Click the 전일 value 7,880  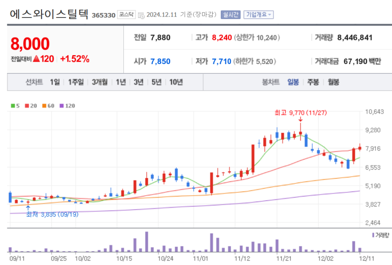click(160, 37)
